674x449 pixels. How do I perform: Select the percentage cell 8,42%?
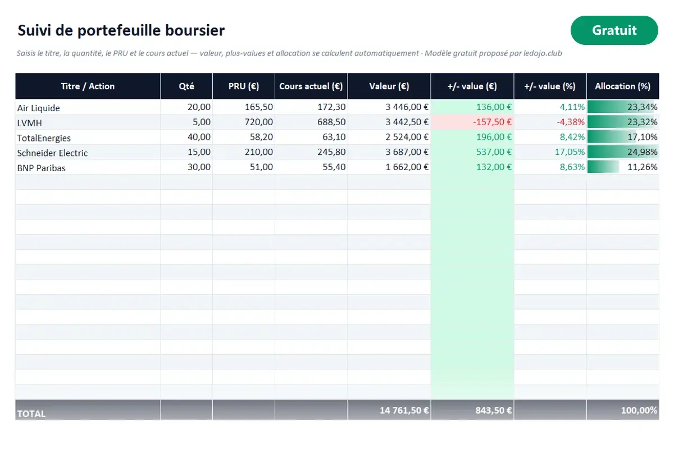pos(550,137)
